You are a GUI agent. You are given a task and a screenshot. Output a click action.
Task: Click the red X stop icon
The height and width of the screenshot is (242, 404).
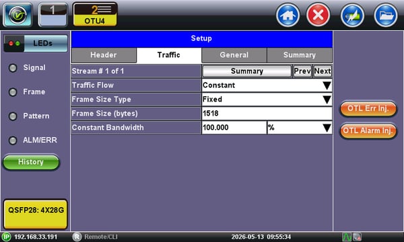[x=318, y=15]
